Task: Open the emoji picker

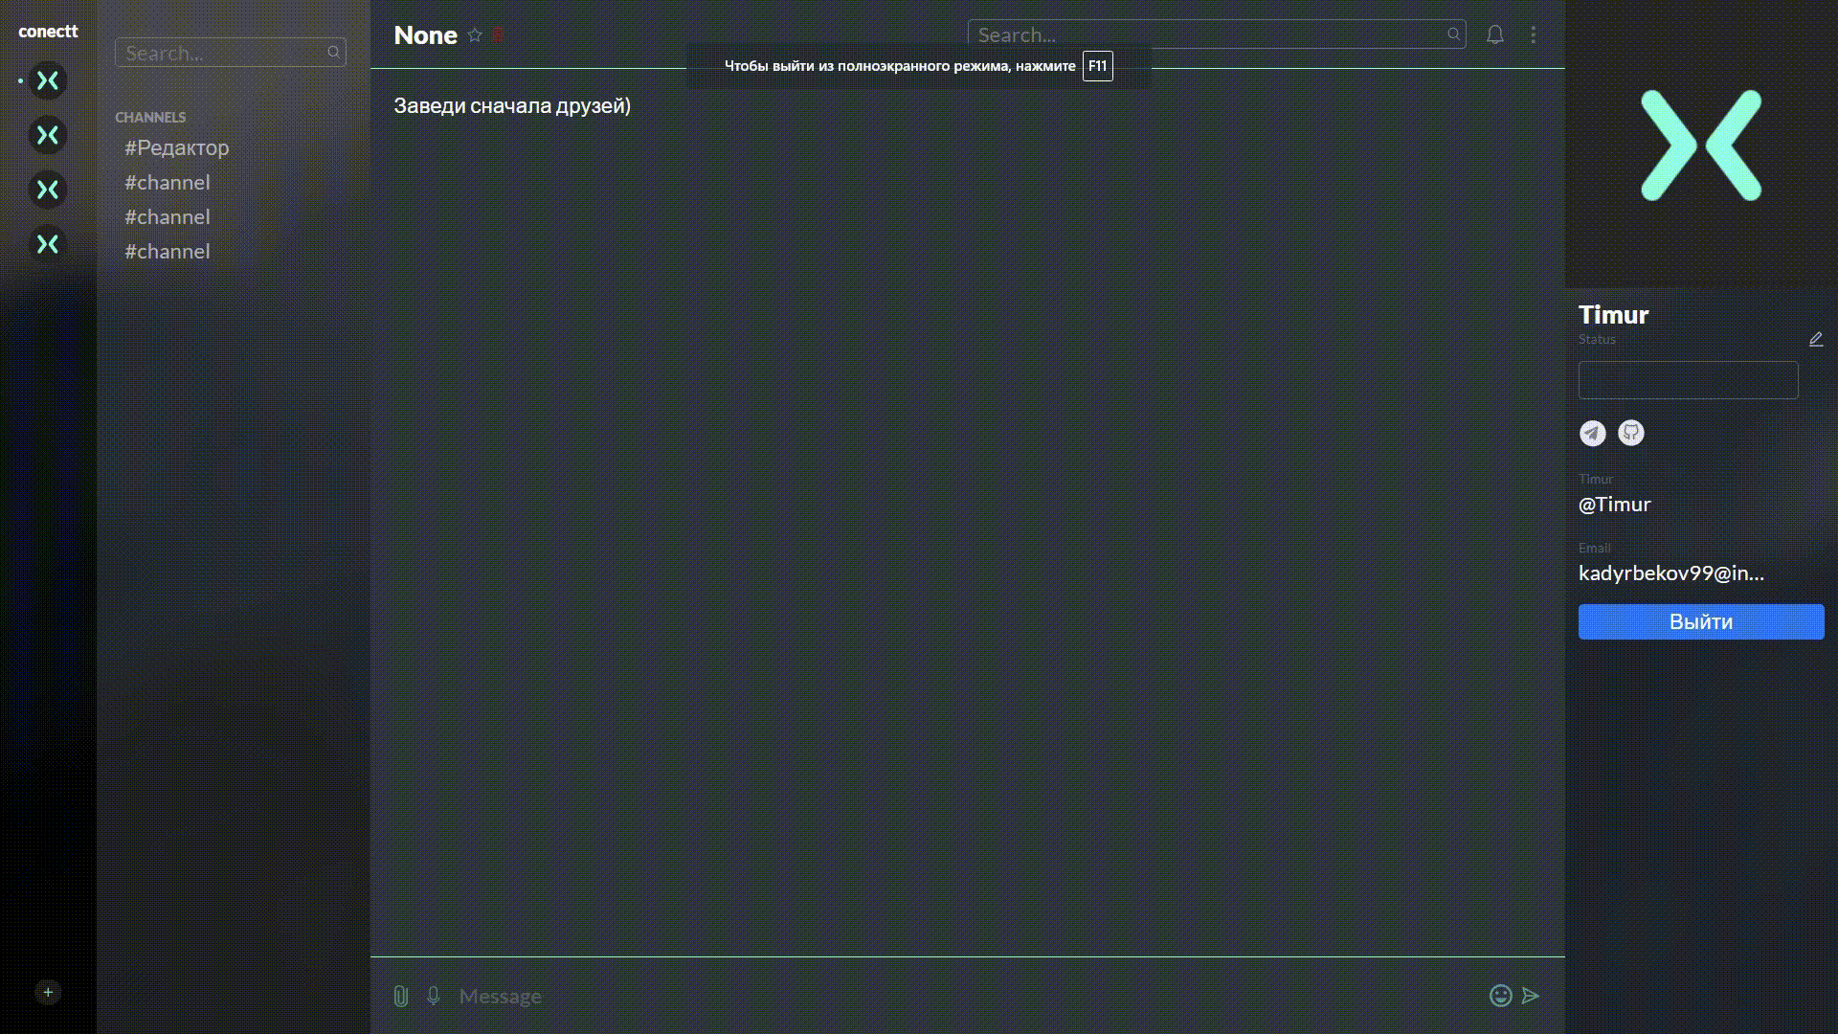Action: [1500, 996]
